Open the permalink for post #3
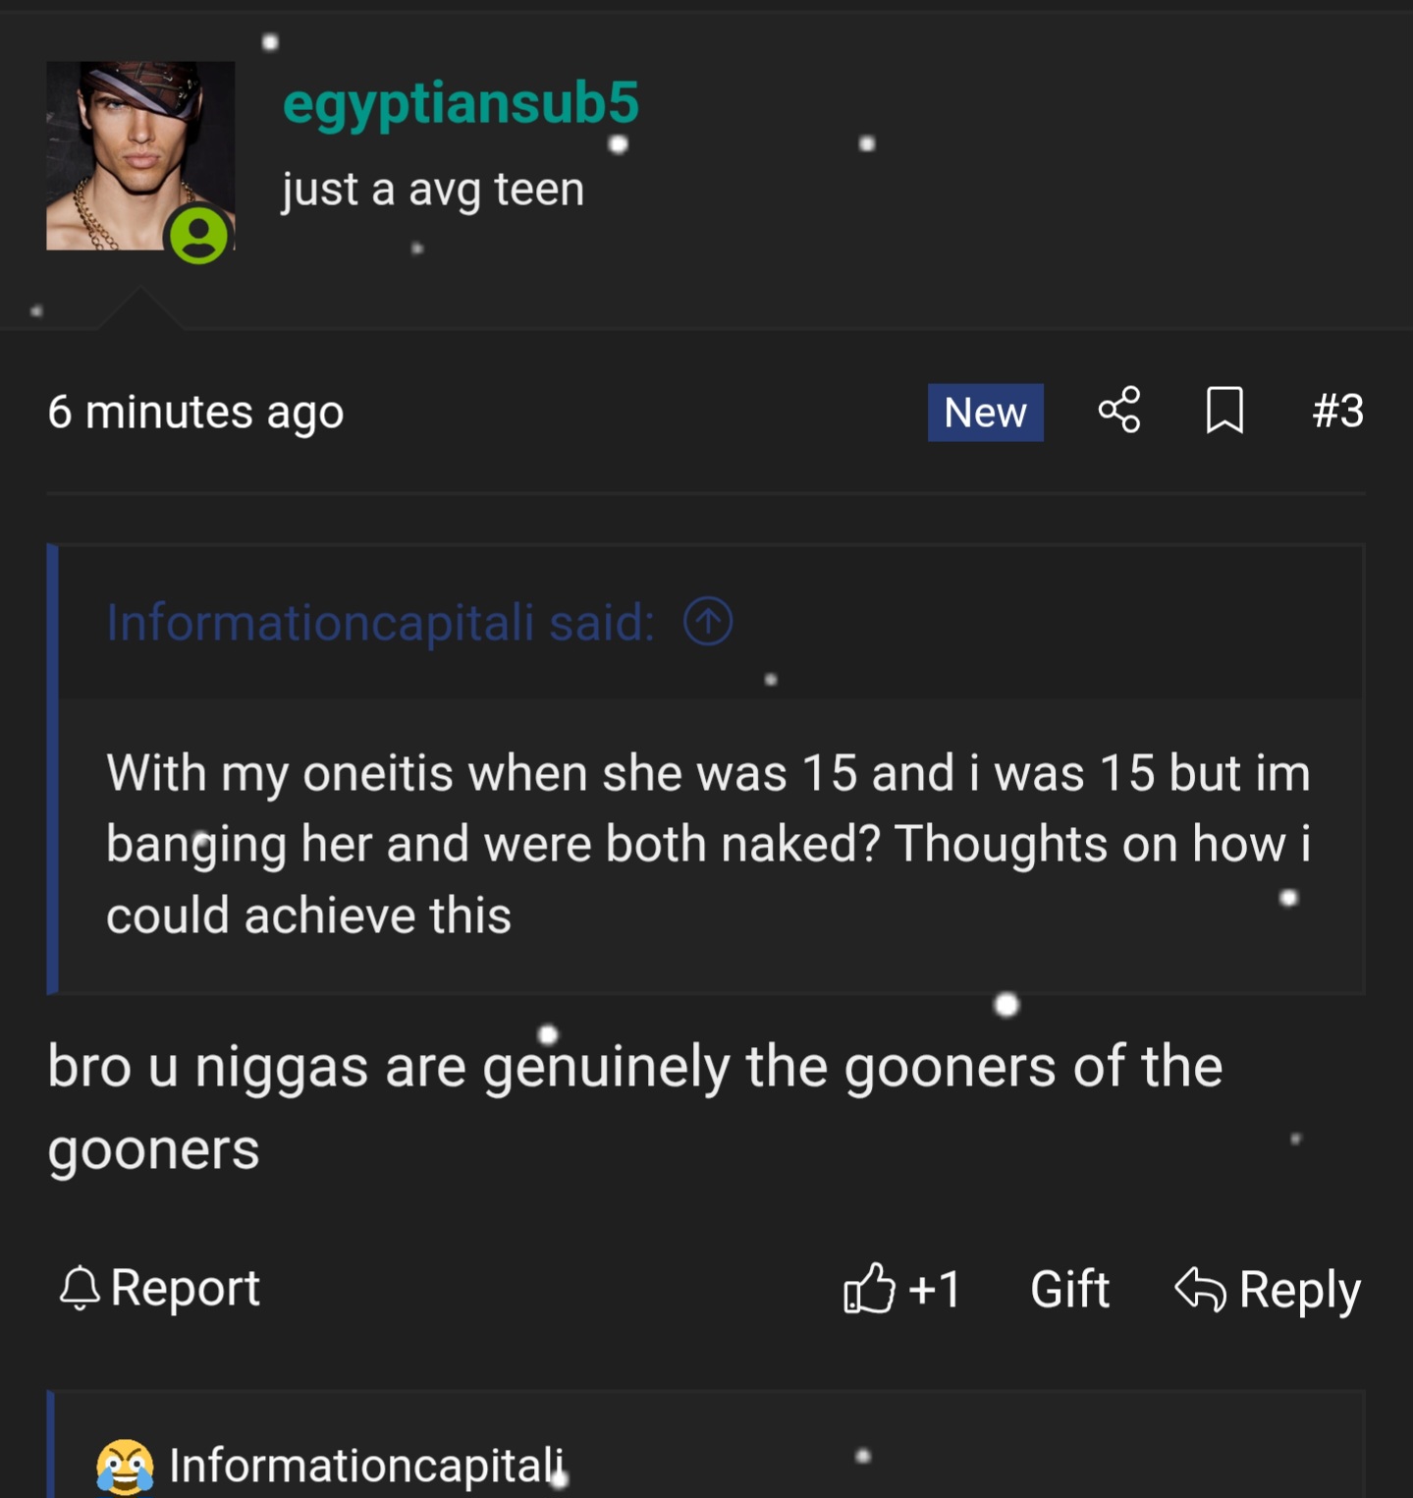Viewport: 1413px width, 1498px height. pos(1337,411)
